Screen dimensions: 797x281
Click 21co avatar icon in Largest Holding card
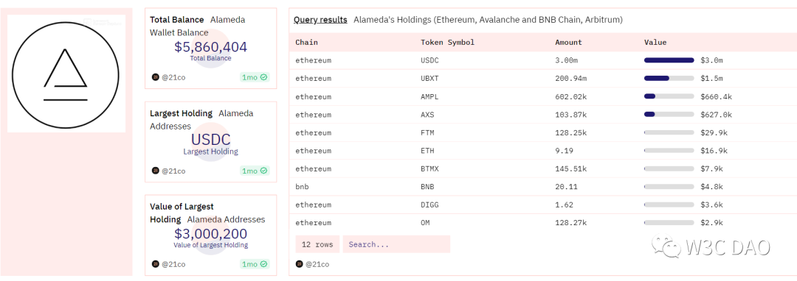[156, 171]
